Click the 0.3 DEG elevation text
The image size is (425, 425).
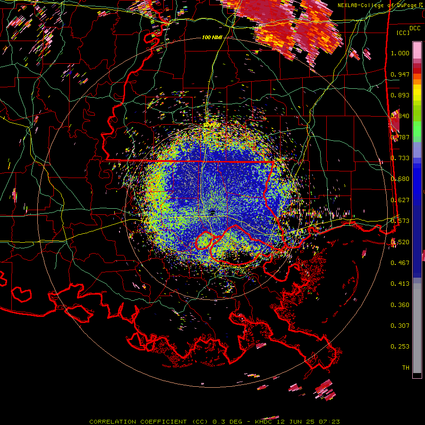pos(228,422)
